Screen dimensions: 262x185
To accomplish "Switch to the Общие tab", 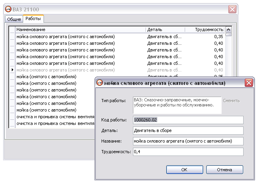I will click(14, 19).
